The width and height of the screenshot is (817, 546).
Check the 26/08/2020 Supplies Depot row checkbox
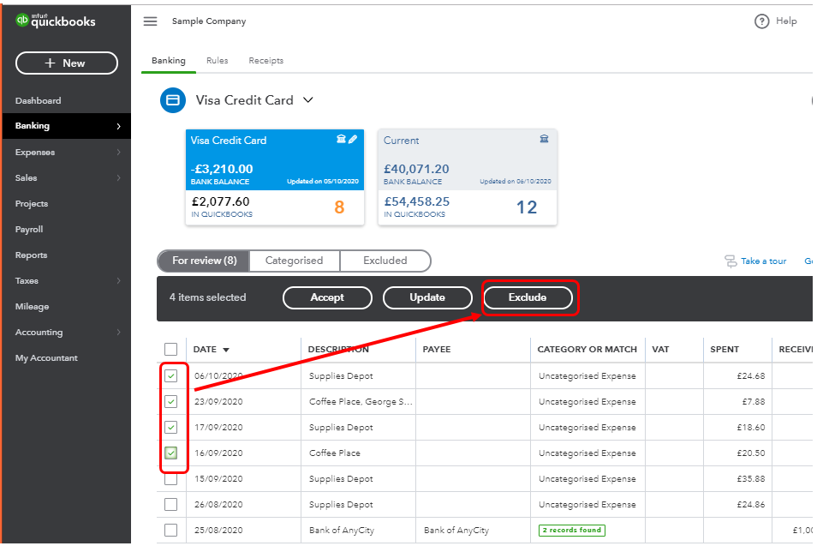tap(171, 504)
